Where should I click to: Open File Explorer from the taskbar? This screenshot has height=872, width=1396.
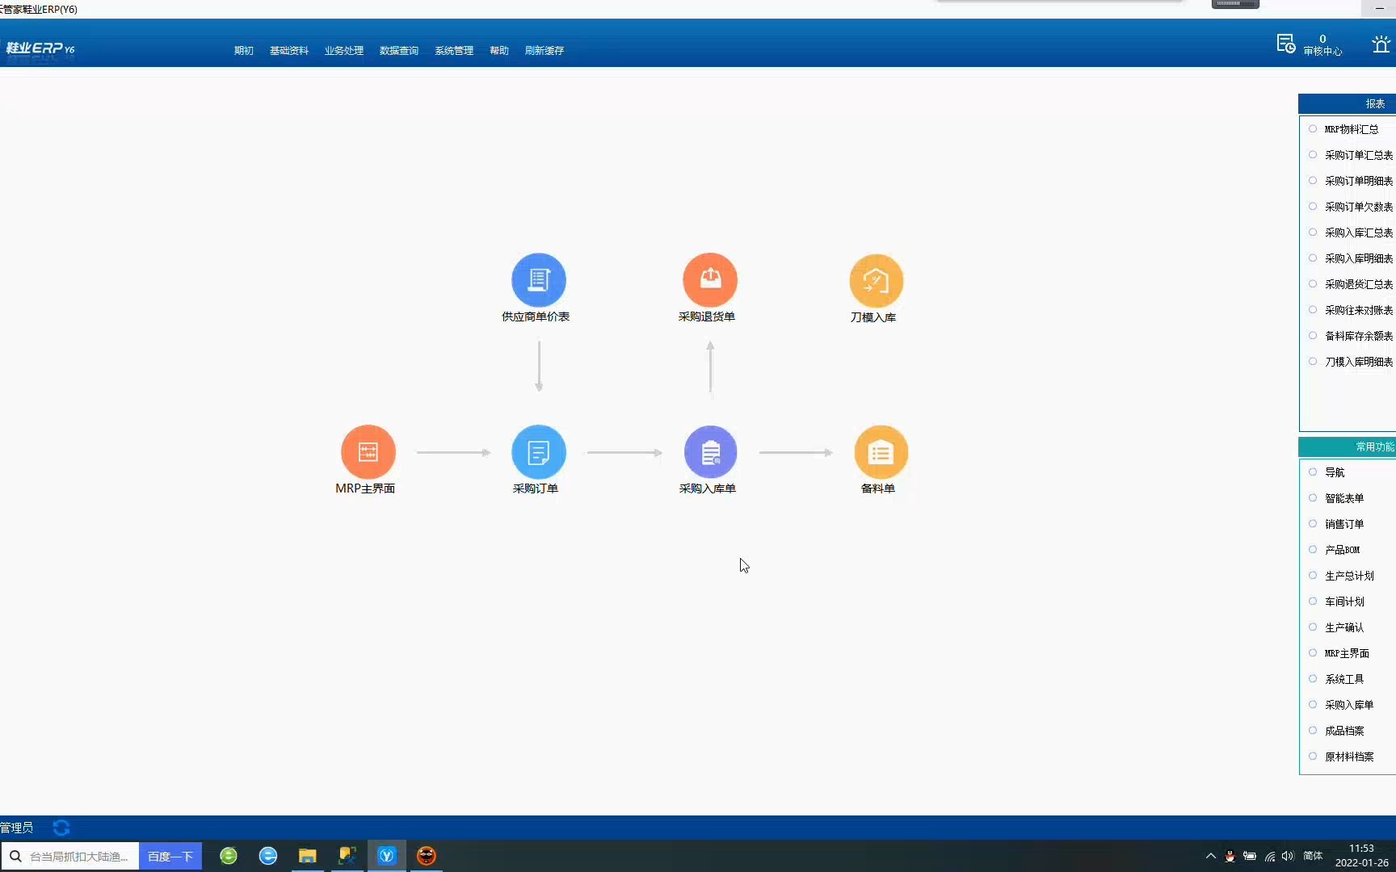(x=308, y=856)
